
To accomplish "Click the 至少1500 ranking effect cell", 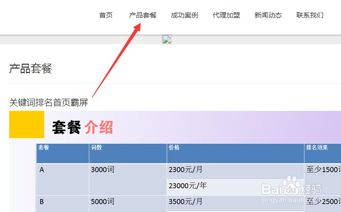I will point(323,179).
